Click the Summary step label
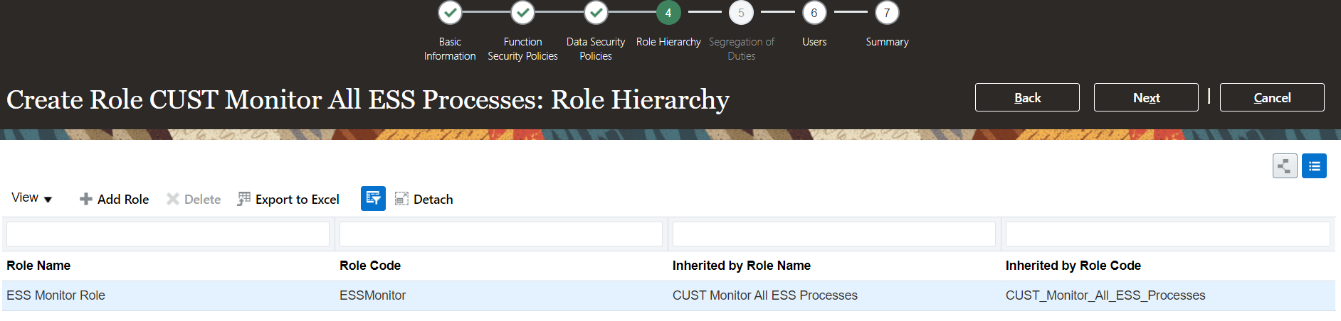Image resolution: width=1341 pixels, height=321 pixels. pyautogui.click(x=887, y=42)
